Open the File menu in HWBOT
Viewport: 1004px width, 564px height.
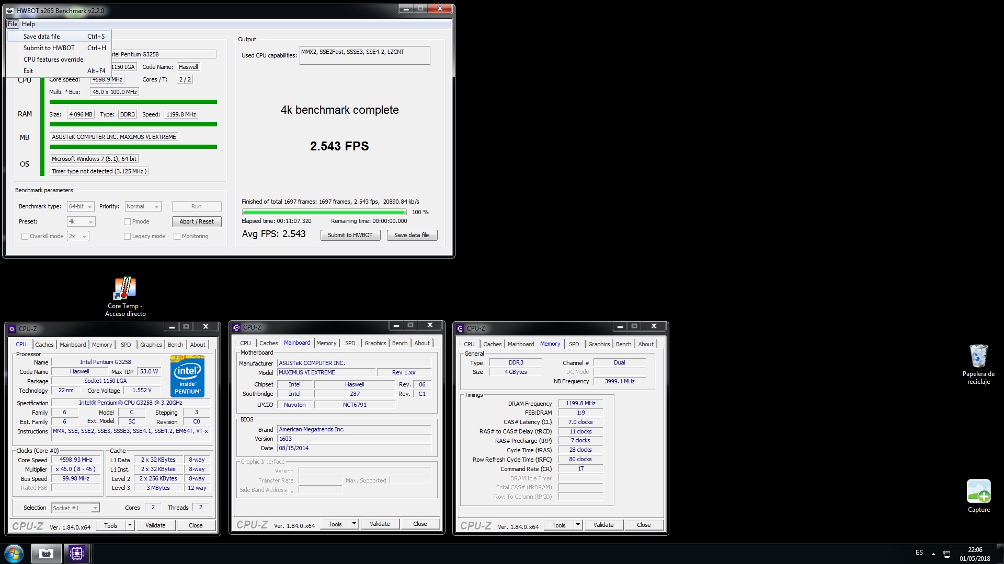point(13,24)
